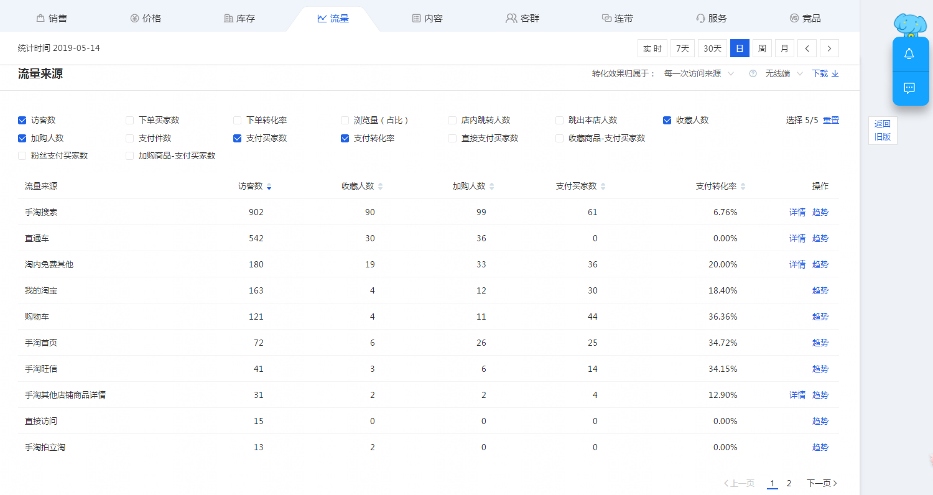This screenshot has width=933, height=495.
Task: Switch to the 价格 tab
Action: tap(146, 18)
